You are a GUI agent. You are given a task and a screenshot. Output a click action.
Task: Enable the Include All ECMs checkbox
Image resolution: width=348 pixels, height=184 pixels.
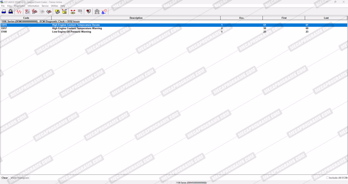tap(327, 178)
